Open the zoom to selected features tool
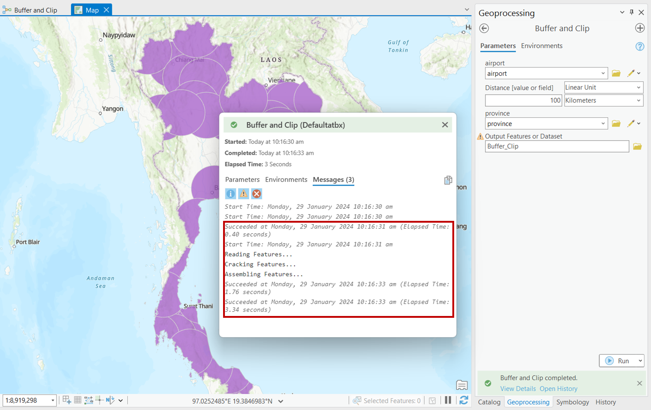The image size is (651, 410). (356, 400)
